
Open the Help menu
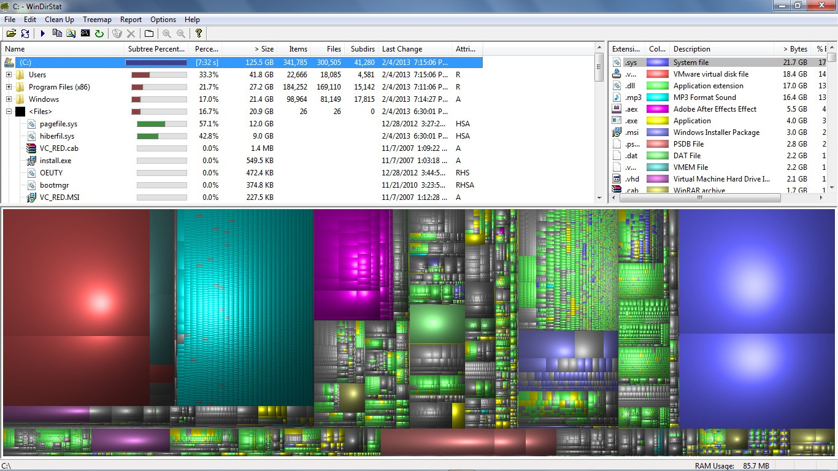[x=192, y=20]
